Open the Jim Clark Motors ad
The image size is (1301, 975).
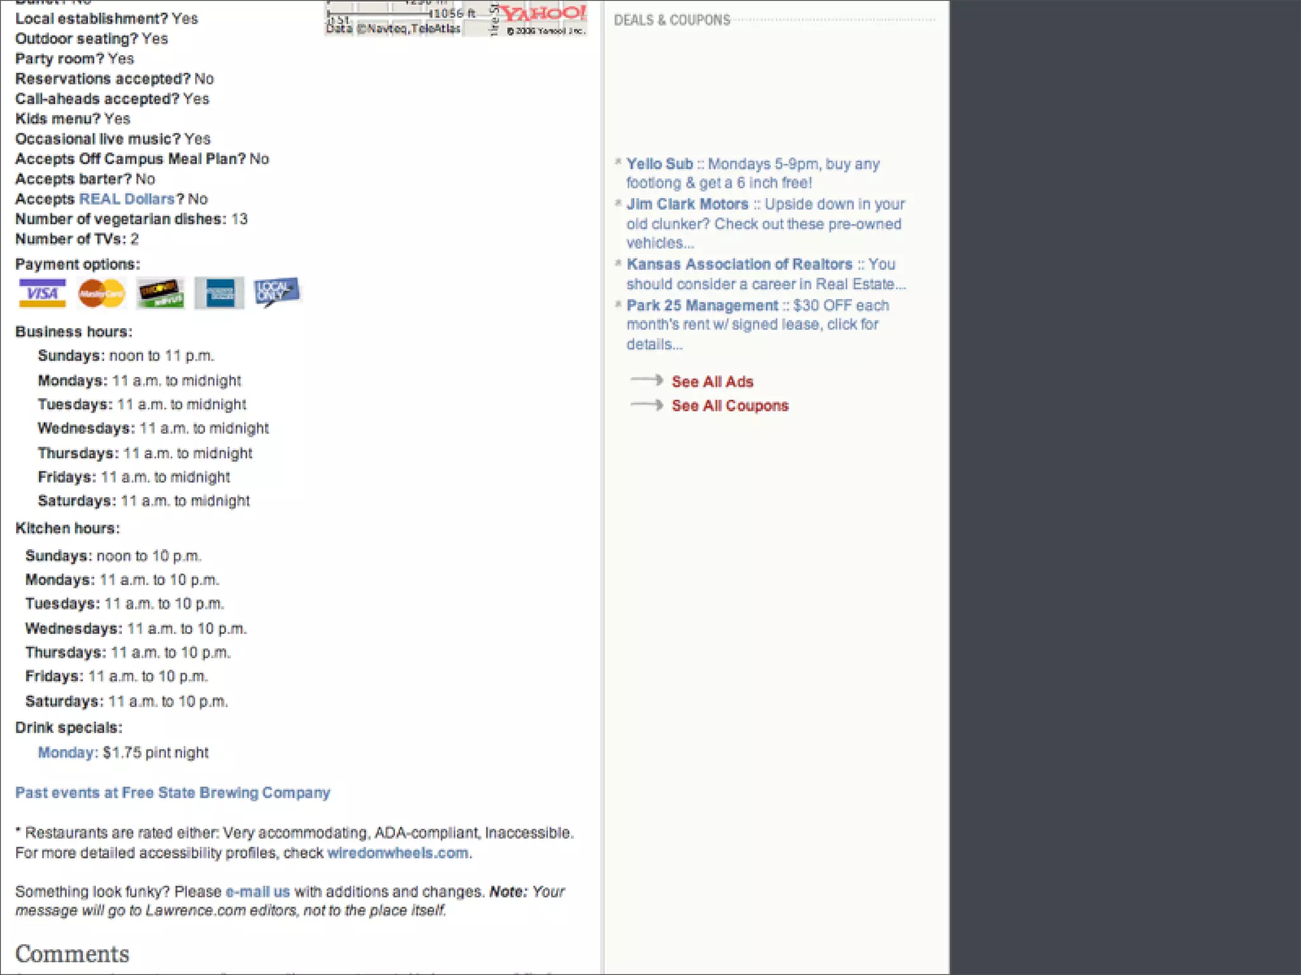click(687, 204)
